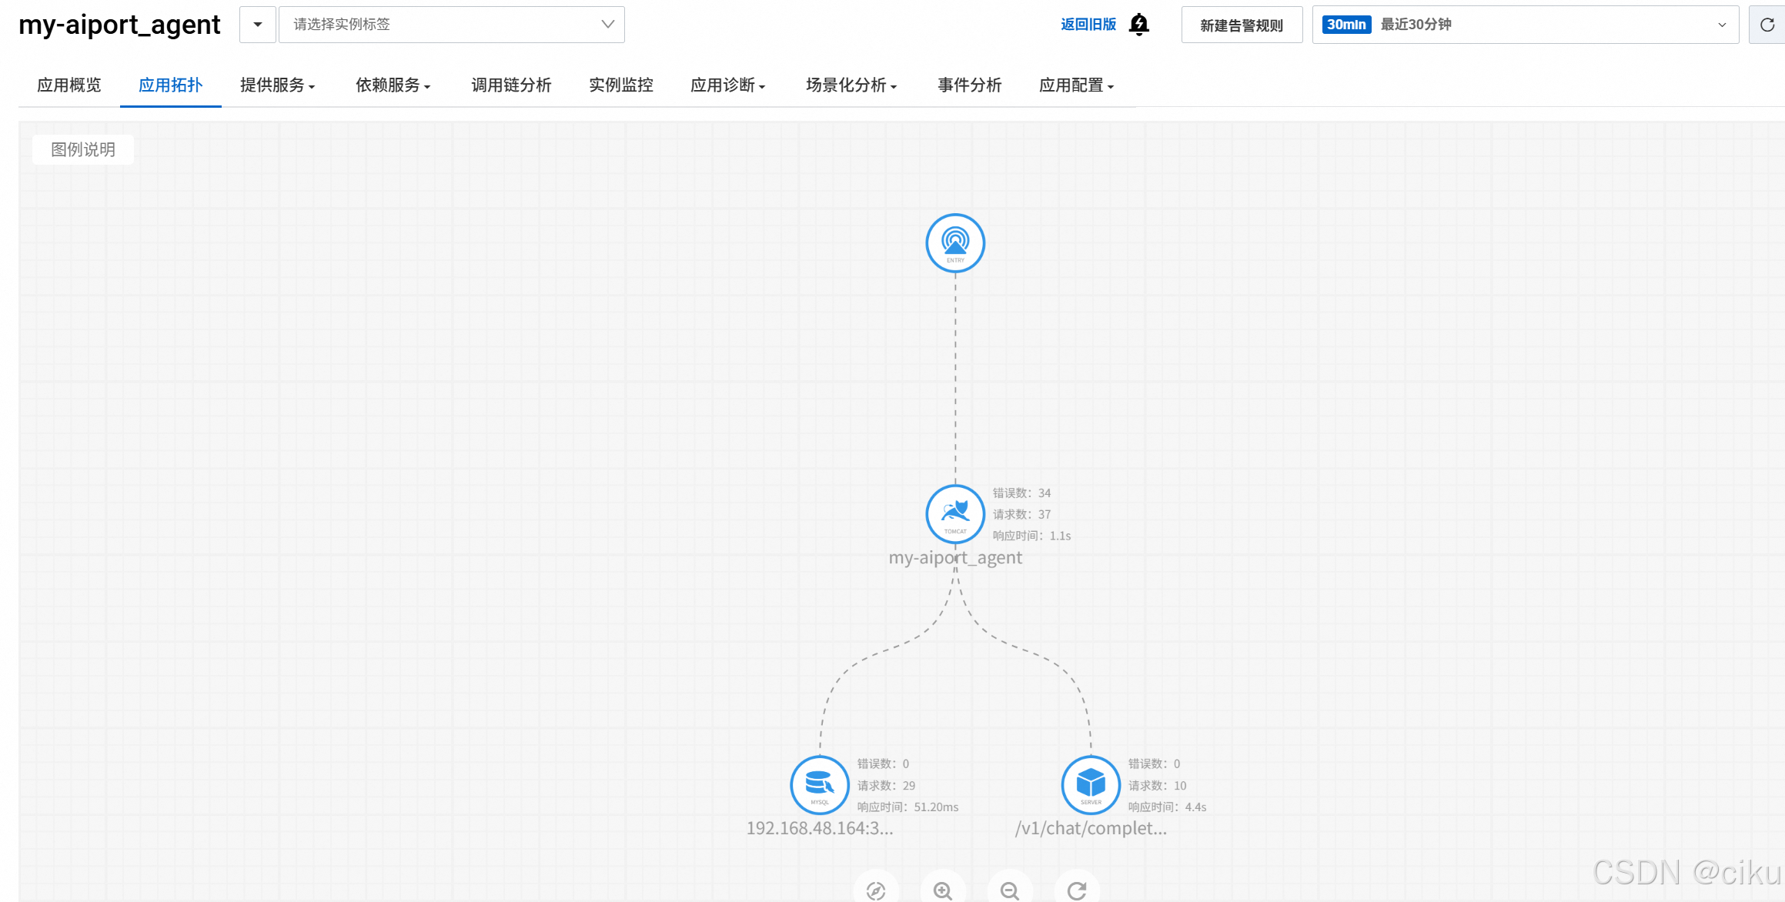Click the 响应时间: 1.1s text
Viewport: 1785px width, 902px height.
pos(1031,536)
